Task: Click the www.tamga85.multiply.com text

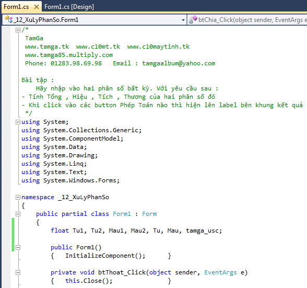Action: tap(69, 55)
